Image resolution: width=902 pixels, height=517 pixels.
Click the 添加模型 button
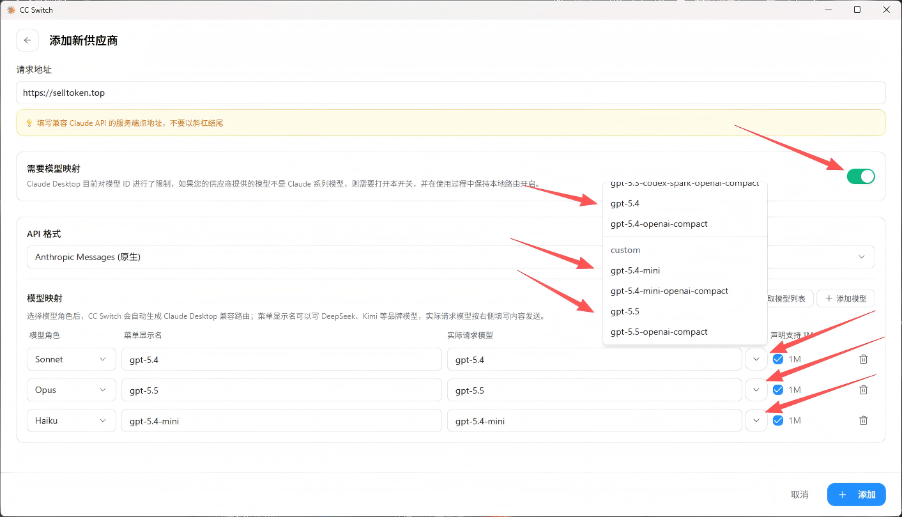click(x=846, y=298)
